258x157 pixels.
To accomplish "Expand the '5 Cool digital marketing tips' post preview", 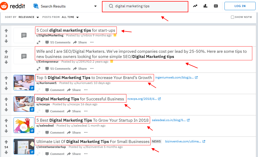I will coord(38,42).
